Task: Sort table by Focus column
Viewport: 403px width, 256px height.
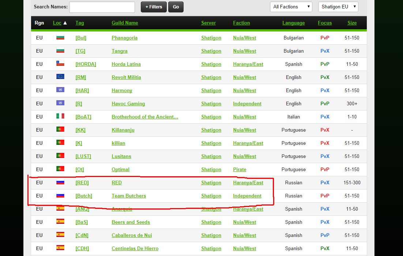Action: [325, 23]
